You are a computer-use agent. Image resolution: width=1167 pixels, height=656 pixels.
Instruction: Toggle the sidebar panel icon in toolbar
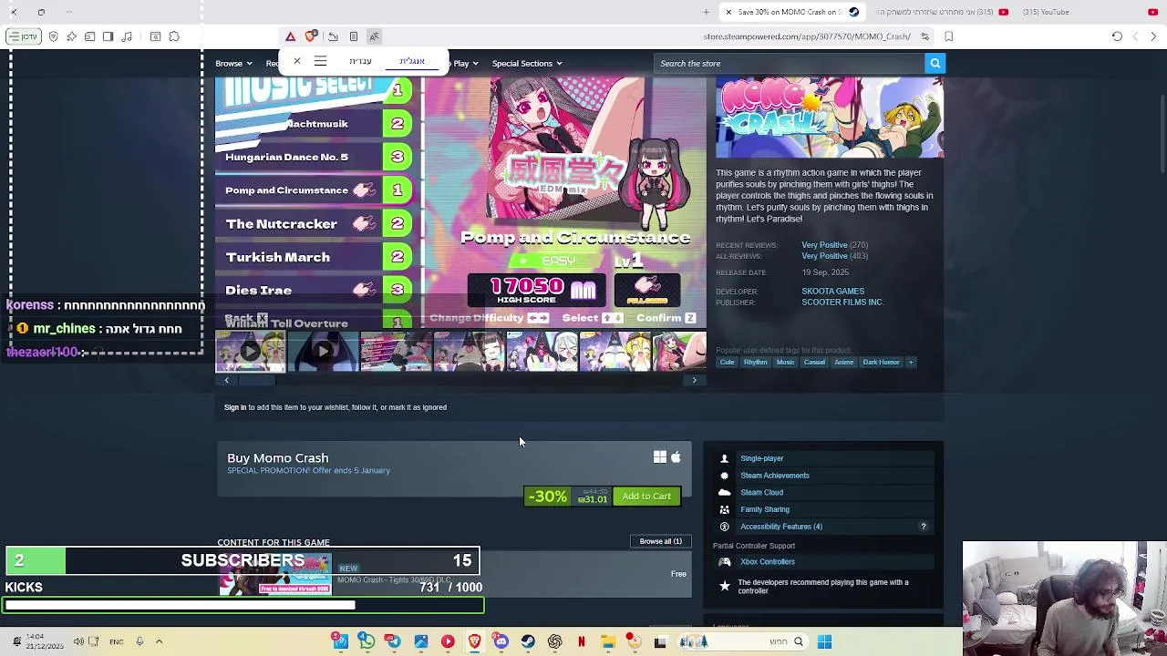coord(108,36)
